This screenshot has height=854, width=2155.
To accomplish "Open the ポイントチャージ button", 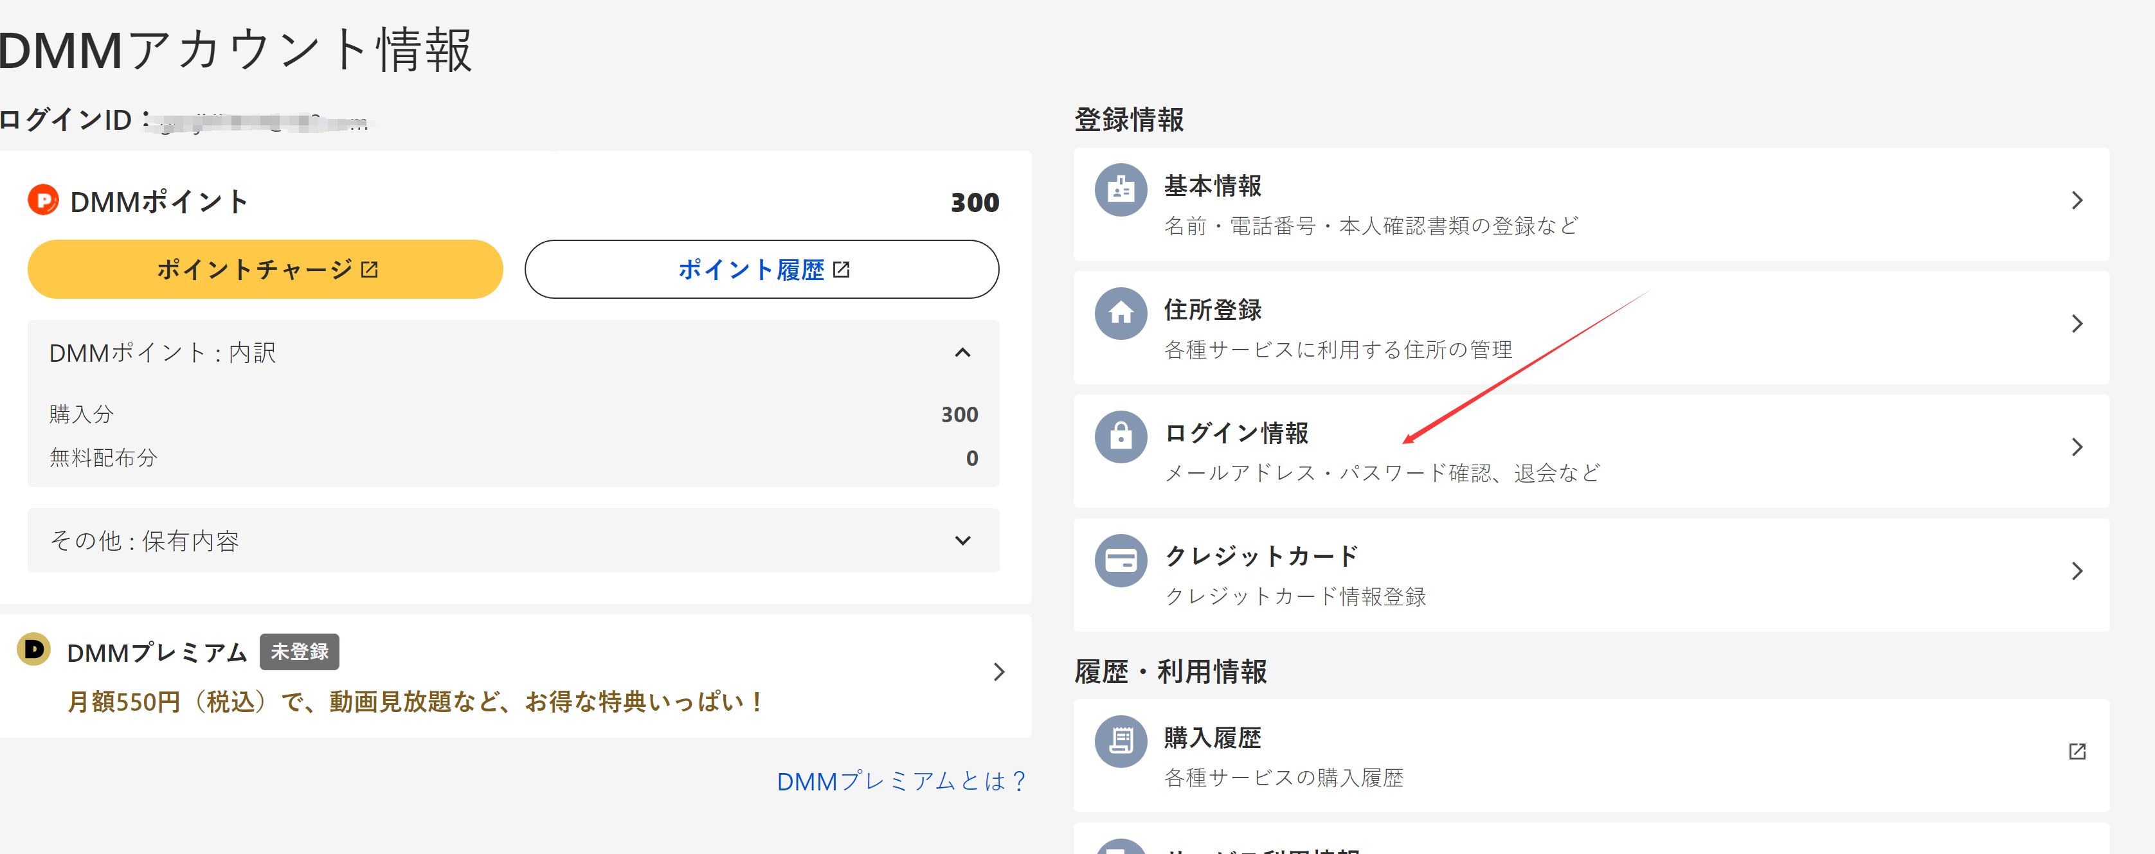I will [x=265, y=269].
